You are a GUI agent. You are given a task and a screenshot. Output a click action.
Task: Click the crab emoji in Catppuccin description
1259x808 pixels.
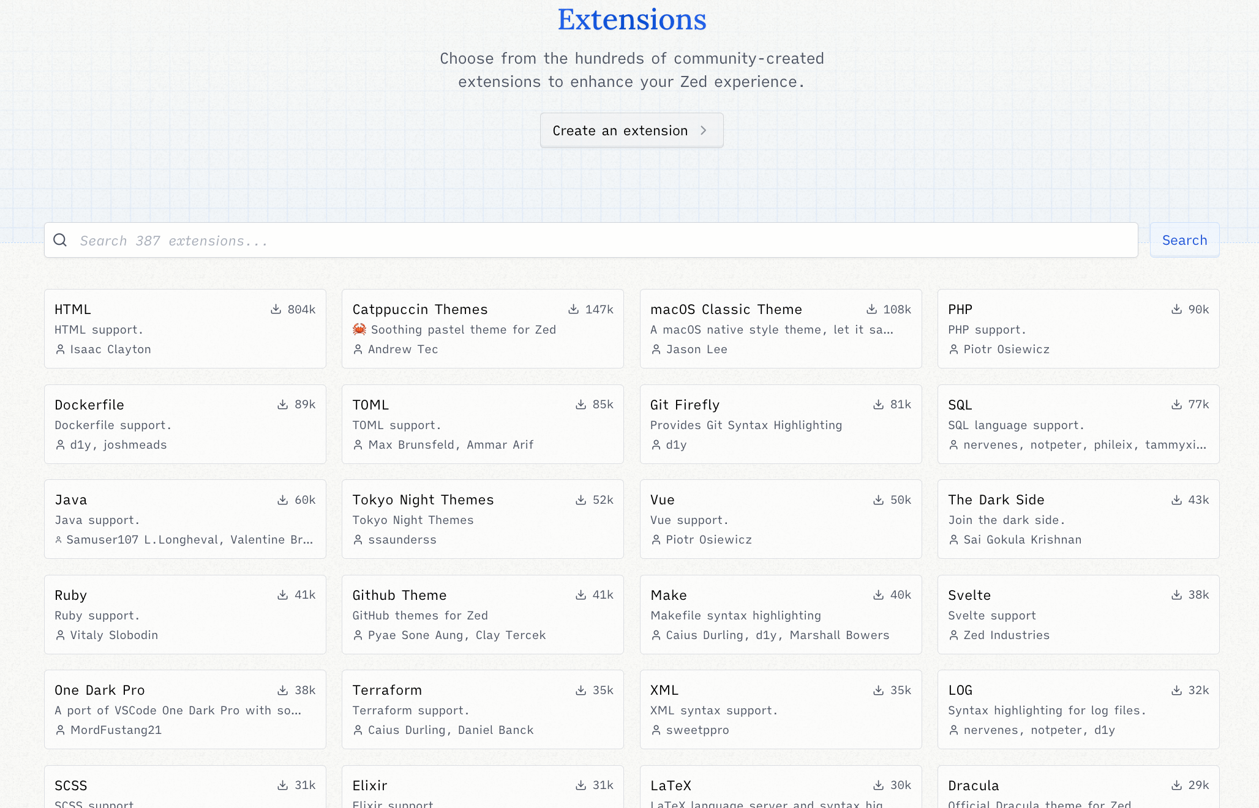click(359, 329)
